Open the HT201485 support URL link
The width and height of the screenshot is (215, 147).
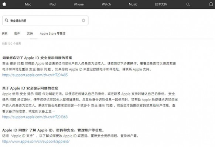pyautogui.click(x=35, y=75)
